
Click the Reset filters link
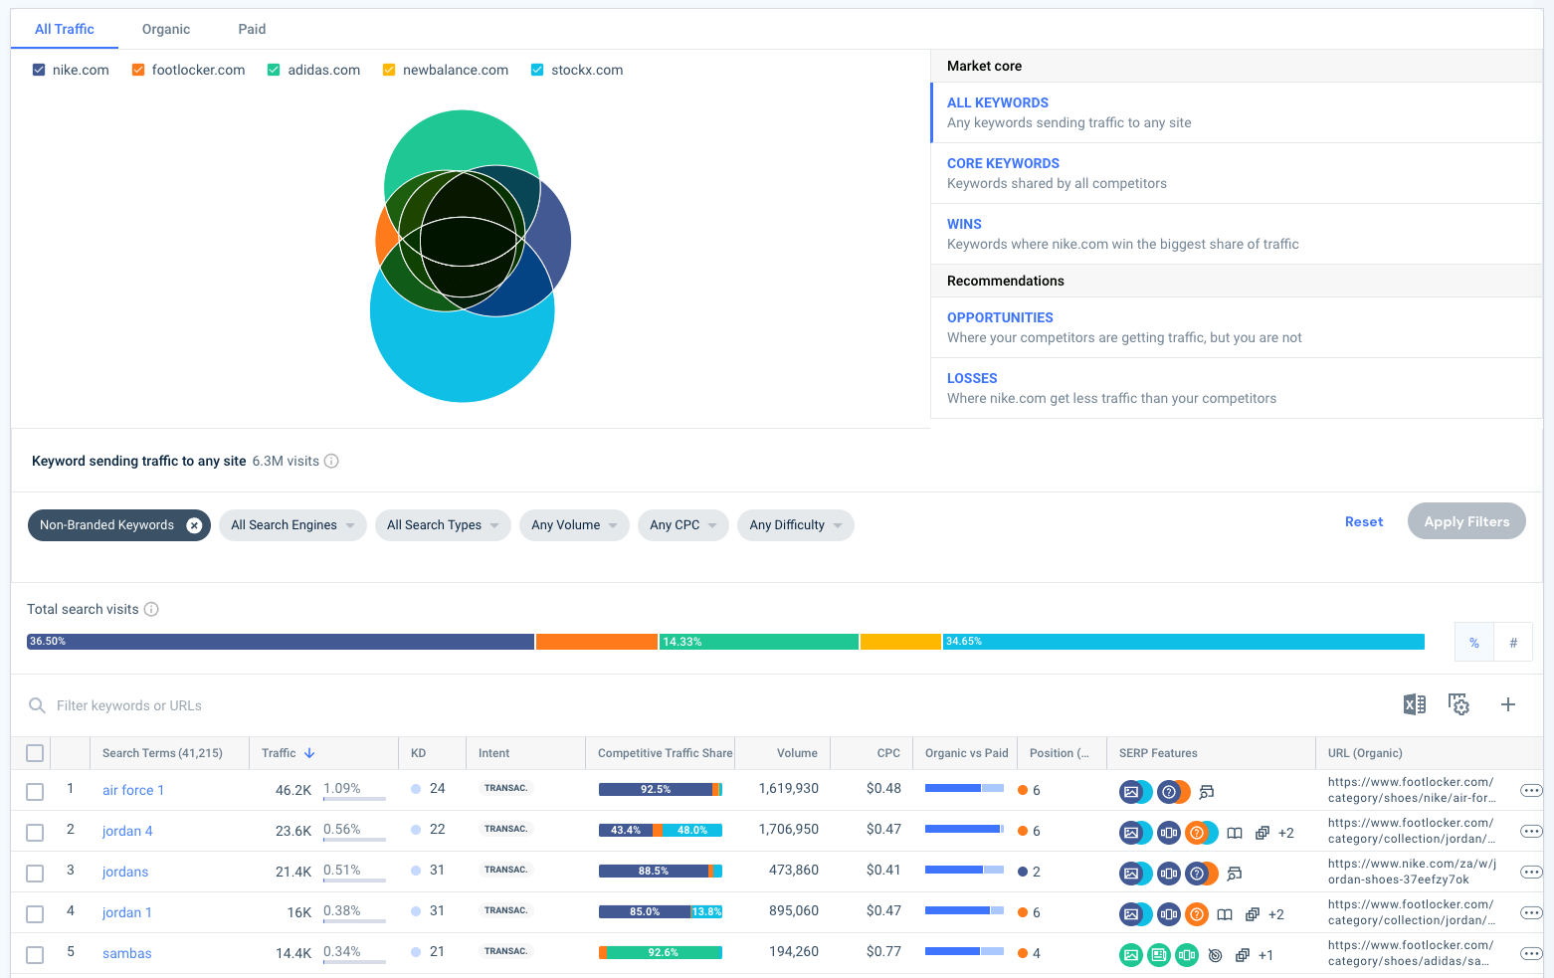coord(1363,521)
